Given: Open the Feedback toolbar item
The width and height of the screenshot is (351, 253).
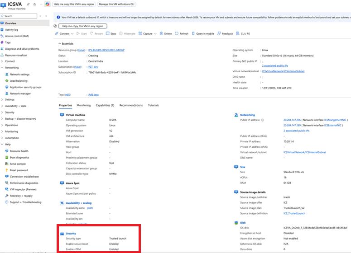Looking at the screenshot, I should (x=225, y=33).
